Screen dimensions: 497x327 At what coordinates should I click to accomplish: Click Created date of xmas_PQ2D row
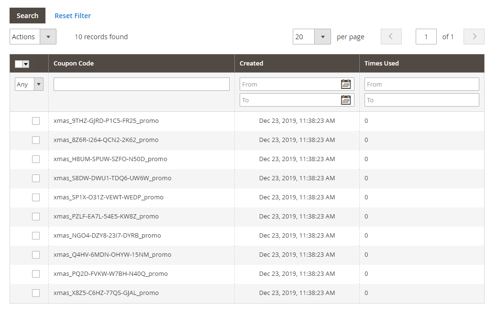(x=297, y=273)
